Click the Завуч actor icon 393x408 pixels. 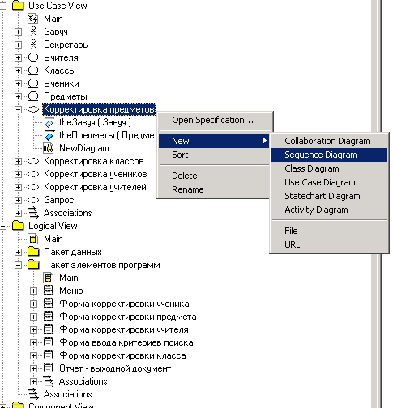(33, 32)
